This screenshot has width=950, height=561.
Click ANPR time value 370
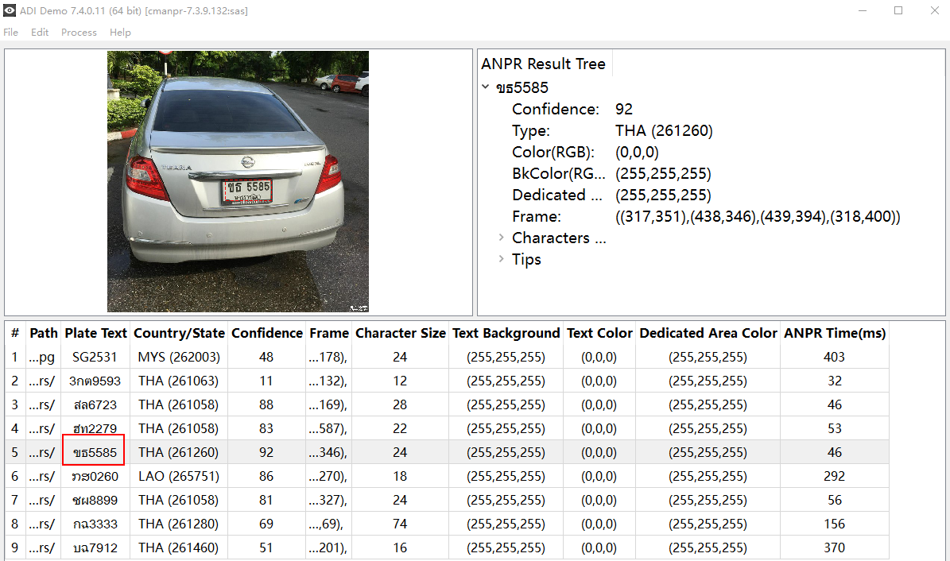click(834, 547)
